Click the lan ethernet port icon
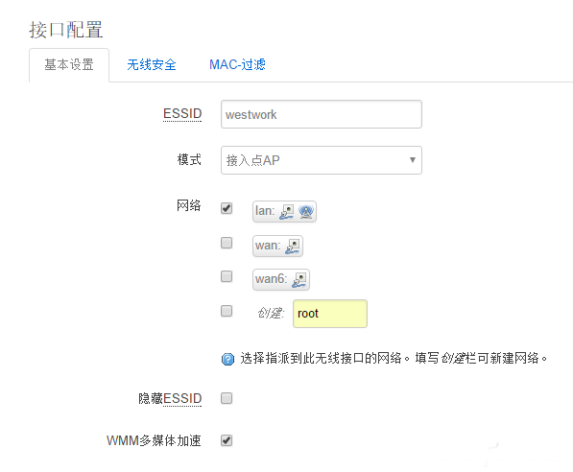This screenshot has width=573, height=472. [286, 211]
